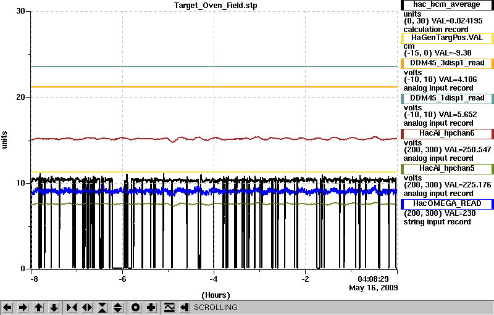Click the Target_Oven_Field.stp title
The width and height of the screenshot is (494, 315).
(216, 6)
